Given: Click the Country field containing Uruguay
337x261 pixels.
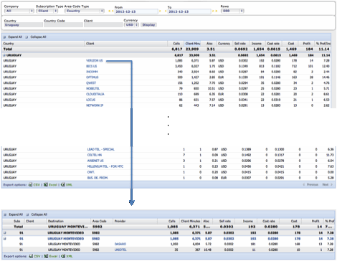Looking at the screenshot, I should pos(24,25).
